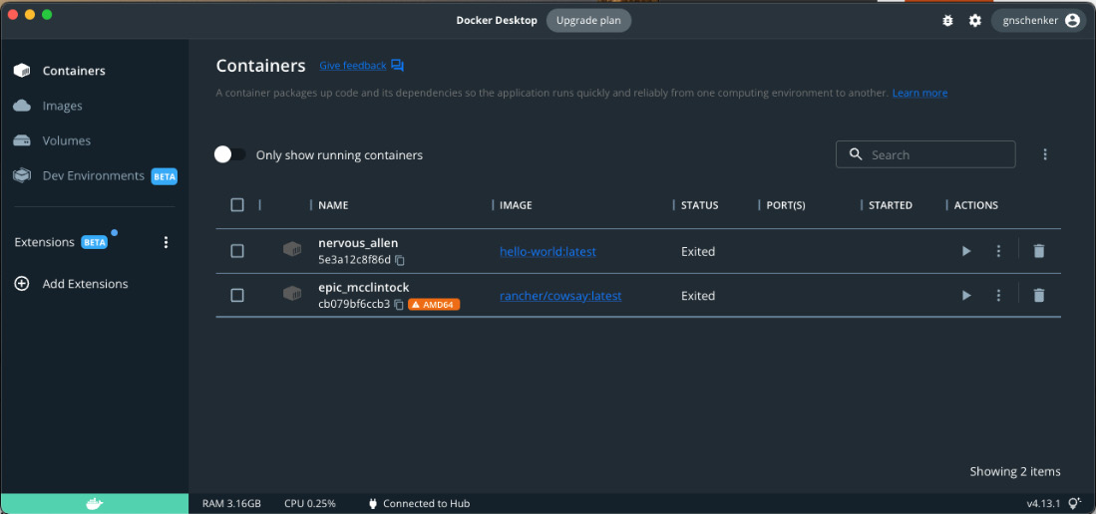Toggle Only show running containers

[x=230, y=155]
